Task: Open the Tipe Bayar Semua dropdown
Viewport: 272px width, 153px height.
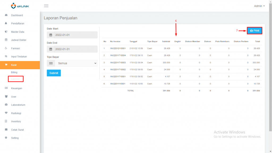Action: 76,63
